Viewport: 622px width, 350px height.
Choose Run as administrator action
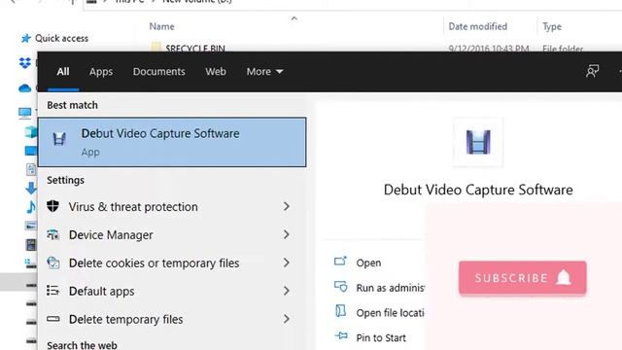point(391,288)
